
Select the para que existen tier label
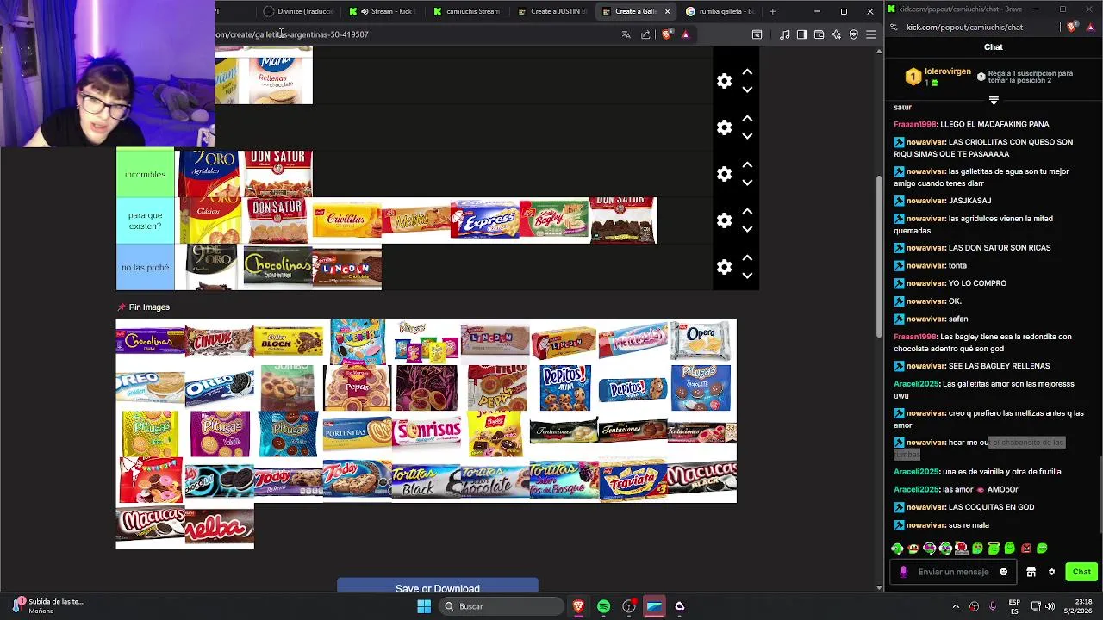tap(145, 220)
